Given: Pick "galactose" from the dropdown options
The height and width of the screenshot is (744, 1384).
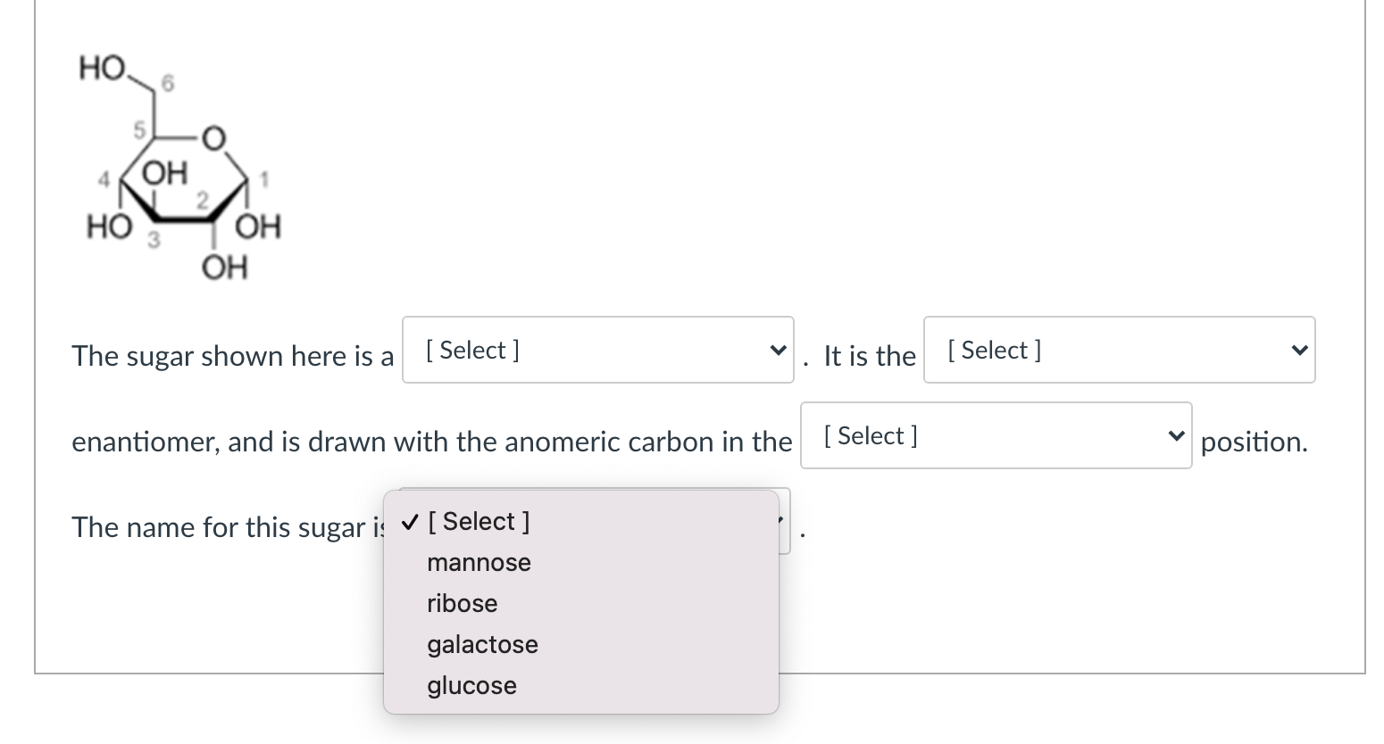Looking at the screenshot, I should [x=482, y=645].
